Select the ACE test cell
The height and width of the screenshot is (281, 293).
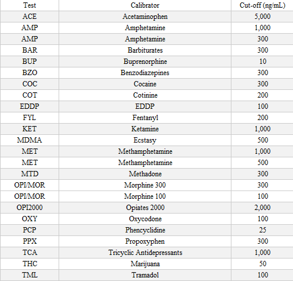pyautogui.click(x=30, y=17)
